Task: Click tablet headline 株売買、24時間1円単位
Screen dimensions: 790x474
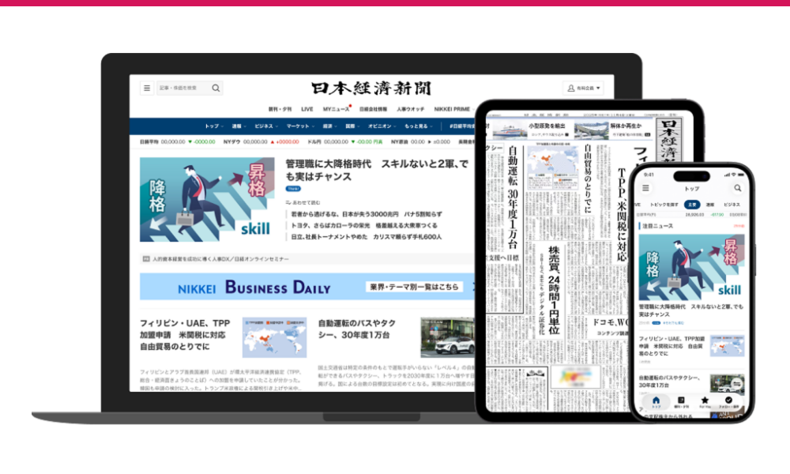Action: click(554, 290)
